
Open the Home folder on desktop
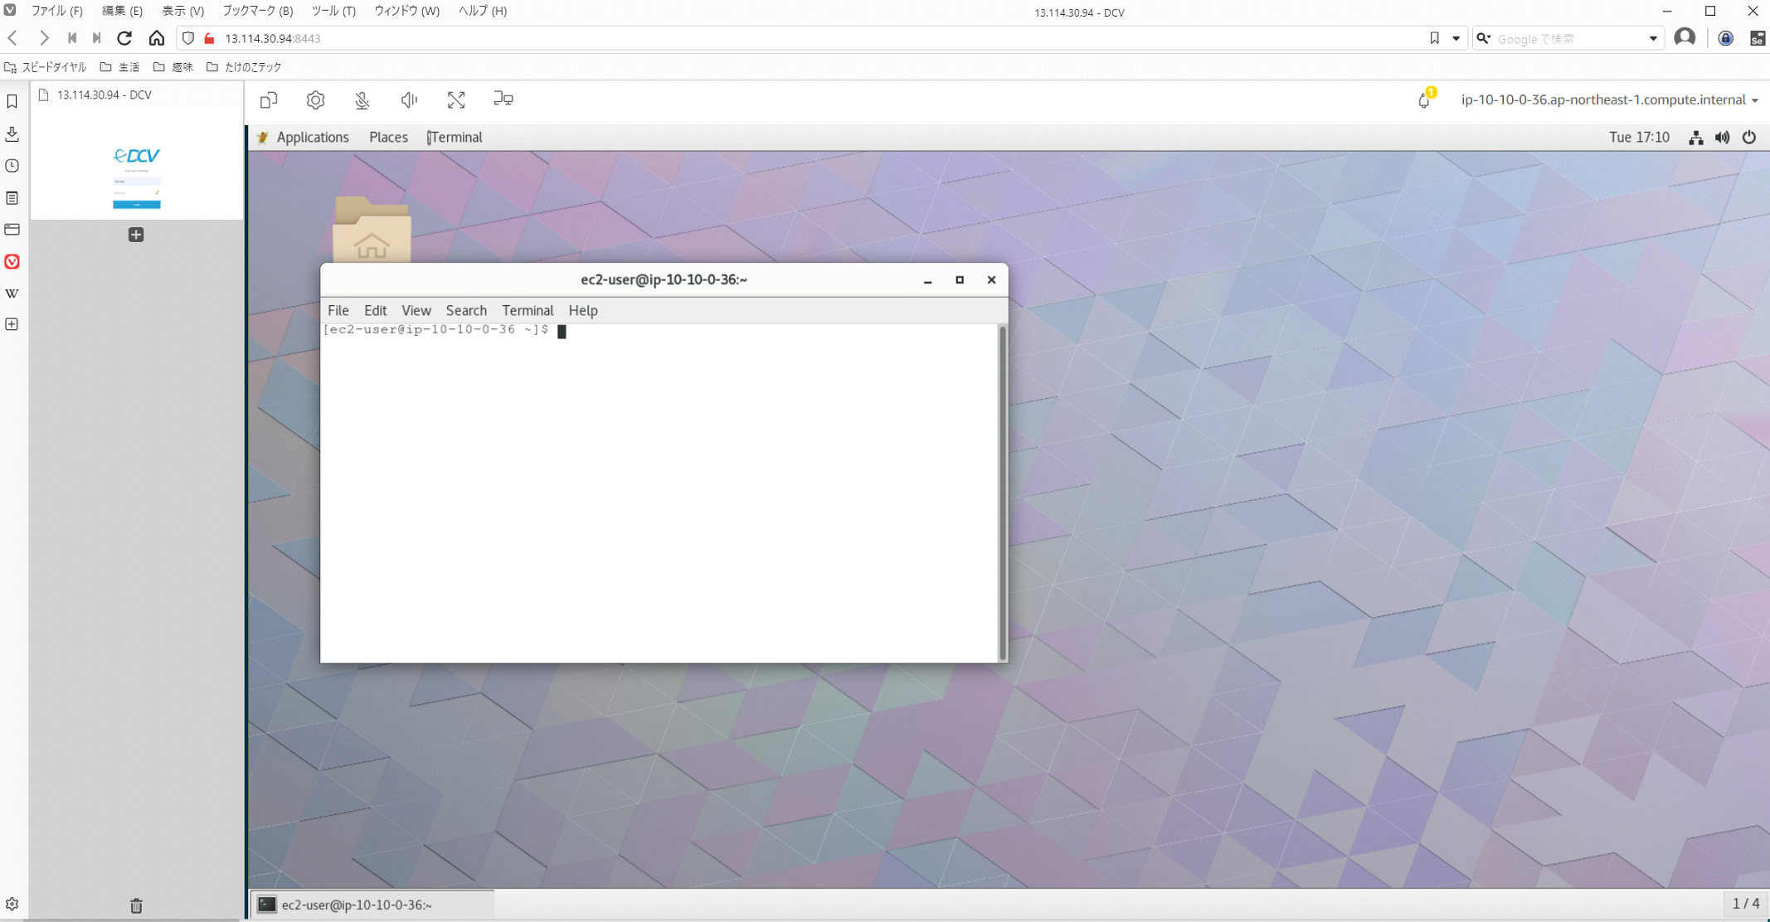pyautogui.click(x=372, y=230)
